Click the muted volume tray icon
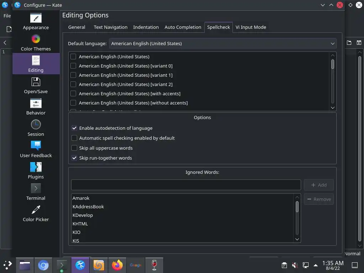The image size is (364, 273). coord(295,265)
